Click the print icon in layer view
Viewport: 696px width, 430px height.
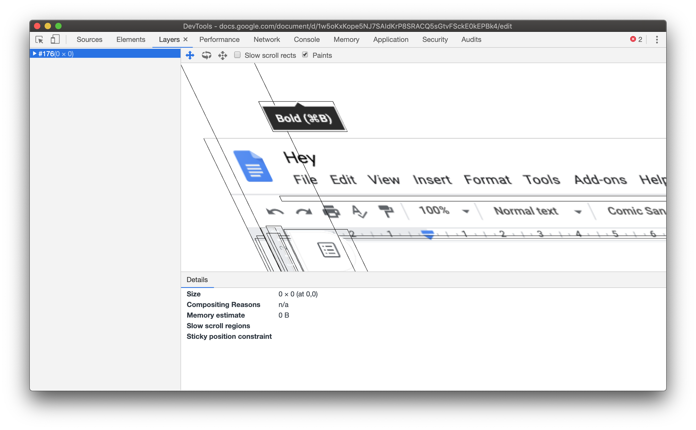click(x=331, y=211)
